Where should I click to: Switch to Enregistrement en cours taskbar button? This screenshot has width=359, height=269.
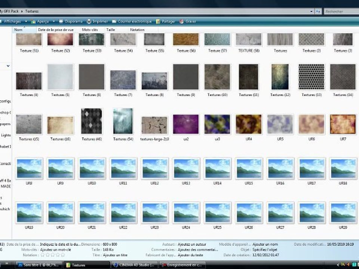[x=182, y=265]
